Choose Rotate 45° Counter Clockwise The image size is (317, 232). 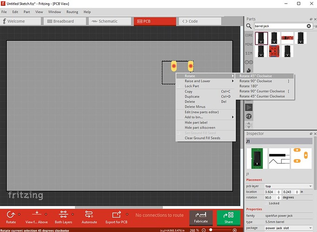(x=264, y=96)
